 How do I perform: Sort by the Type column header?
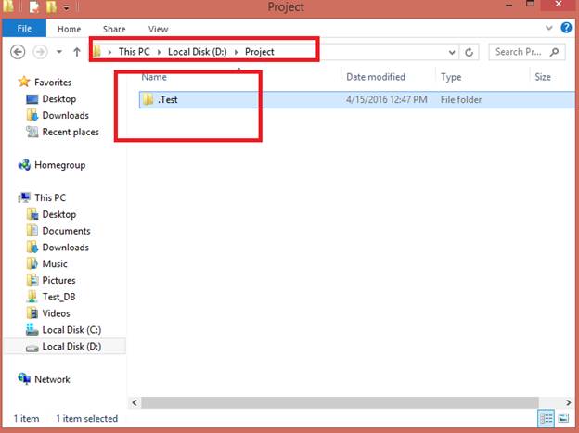(x=451, y=77)
